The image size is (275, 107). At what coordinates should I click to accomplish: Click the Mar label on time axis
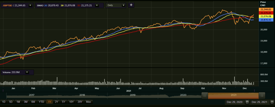54,88
